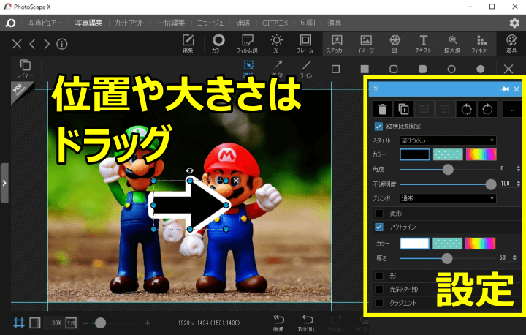Screen dimensions: 526x335
Task: Open the コラージュ tab
Action: 210,23
